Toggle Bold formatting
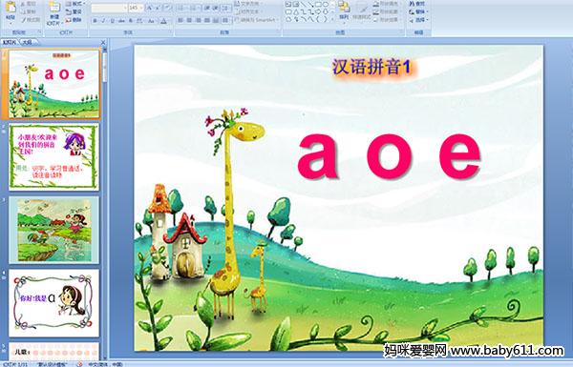Image resolution: width=573 pixels, height=367 pixels. [95, 21]
